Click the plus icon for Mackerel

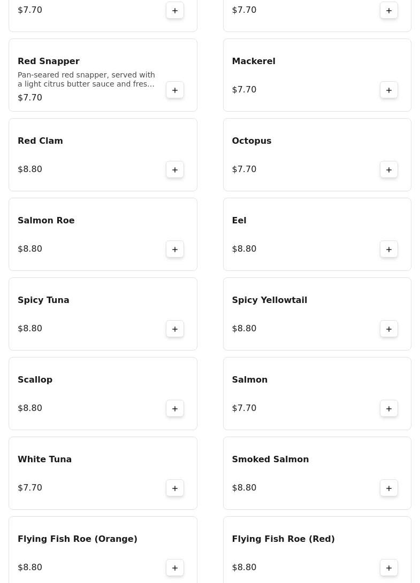coord(389,90)
